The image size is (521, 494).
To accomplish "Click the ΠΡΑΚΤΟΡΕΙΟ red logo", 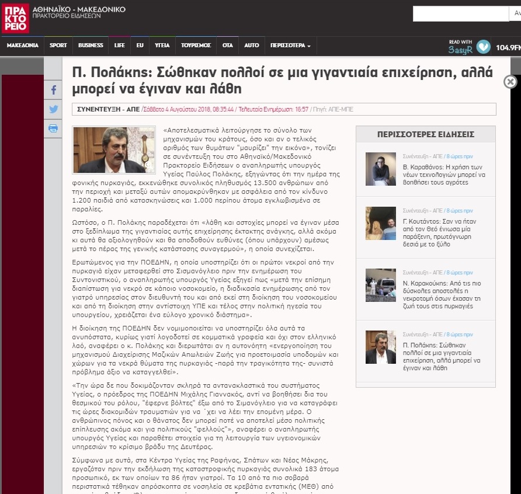I will click(14, 18).
